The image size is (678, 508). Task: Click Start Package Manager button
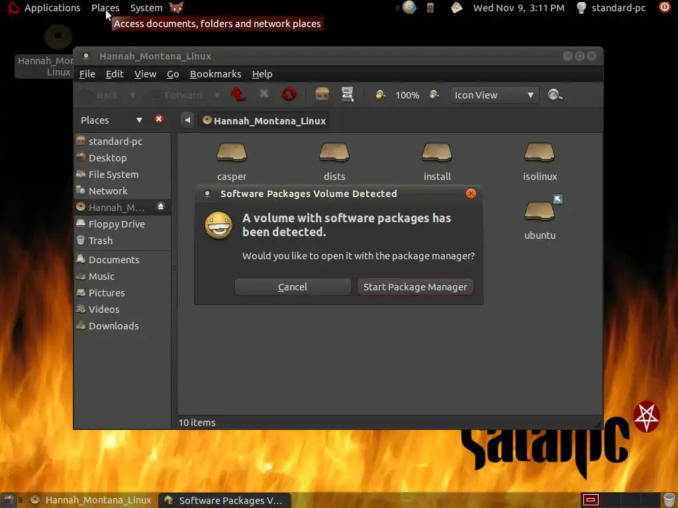click(415, 287)
